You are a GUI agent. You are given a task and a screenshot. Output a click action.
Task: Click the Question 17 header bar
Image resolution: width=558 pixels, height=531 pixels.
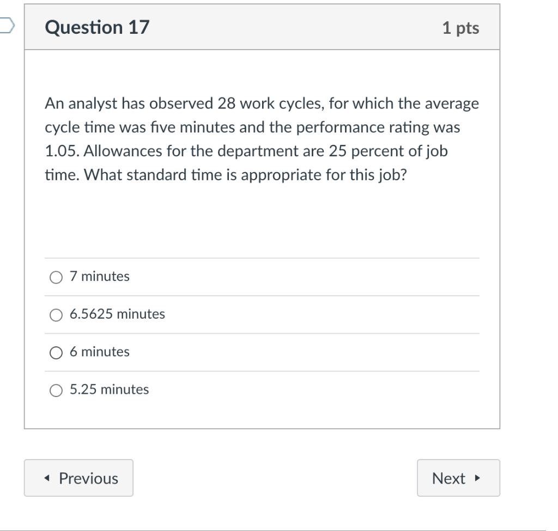(x=262, y=27)
